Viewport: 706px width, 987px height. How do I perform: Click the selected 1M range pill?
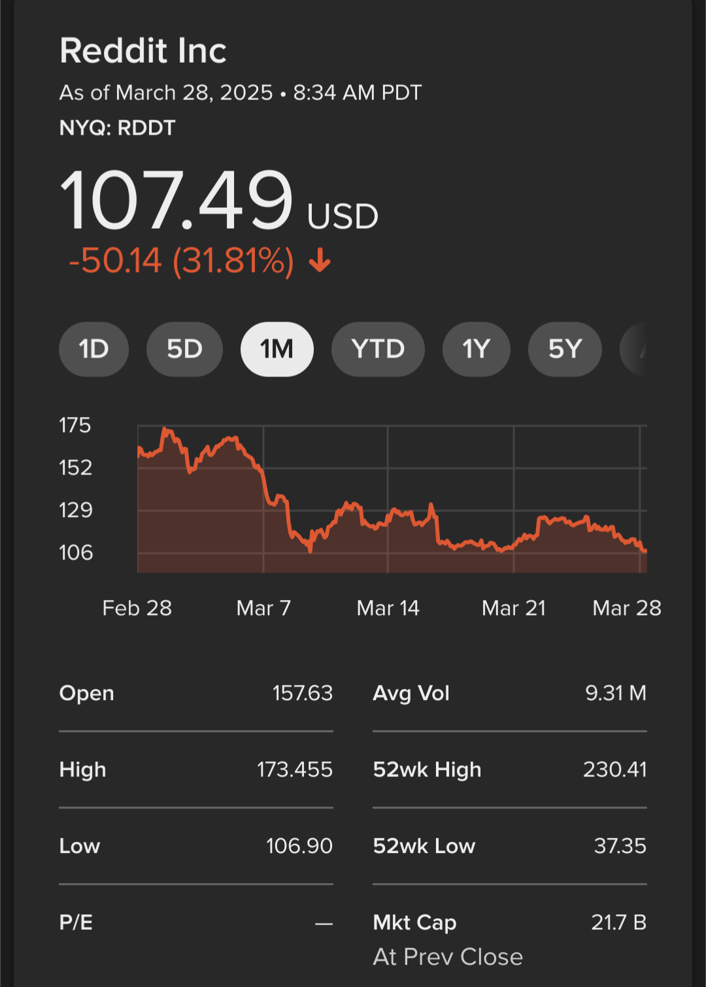pos(277,349)
